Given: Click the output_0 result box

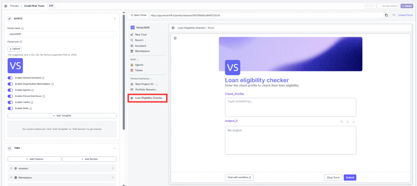Looking at the screenshot, I should [x=290, y=140].
